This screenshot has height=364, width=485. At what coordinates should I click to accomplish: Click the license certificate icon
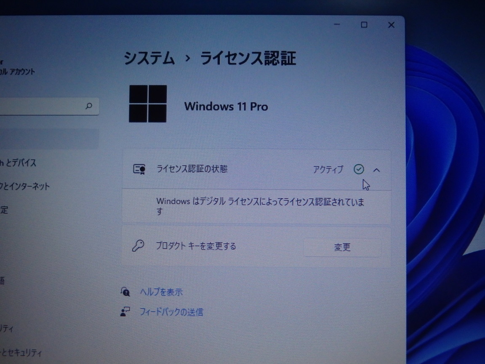click(139, 169)
